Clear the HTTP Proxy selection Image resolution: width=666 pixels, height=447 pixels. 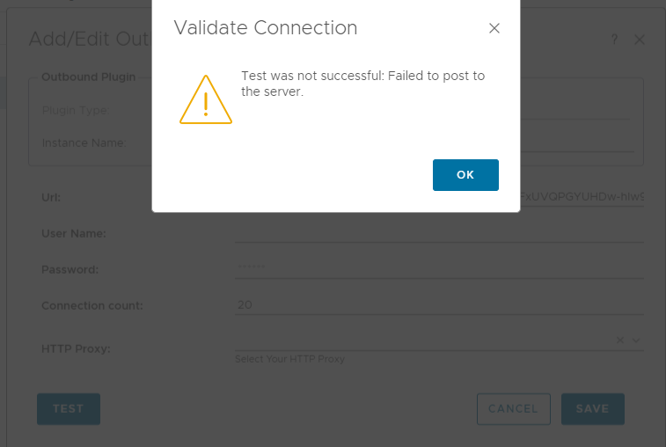pos(619,341)
